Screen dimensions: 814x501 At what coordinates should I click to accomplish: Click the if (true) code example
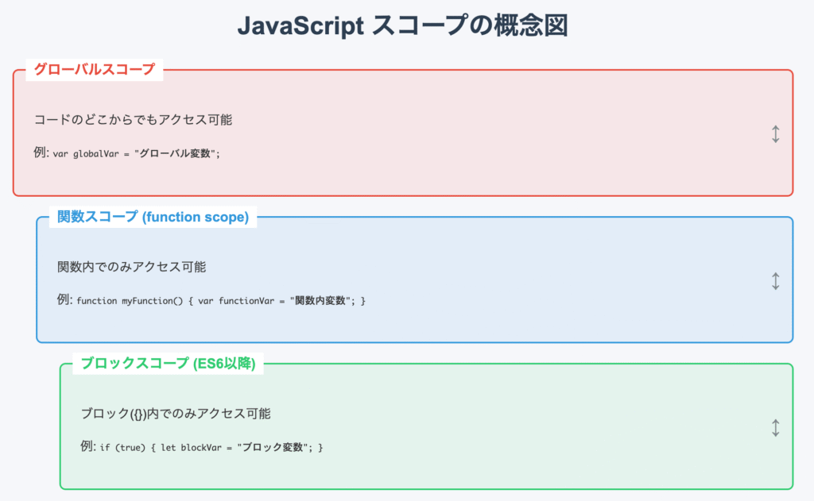211,448
